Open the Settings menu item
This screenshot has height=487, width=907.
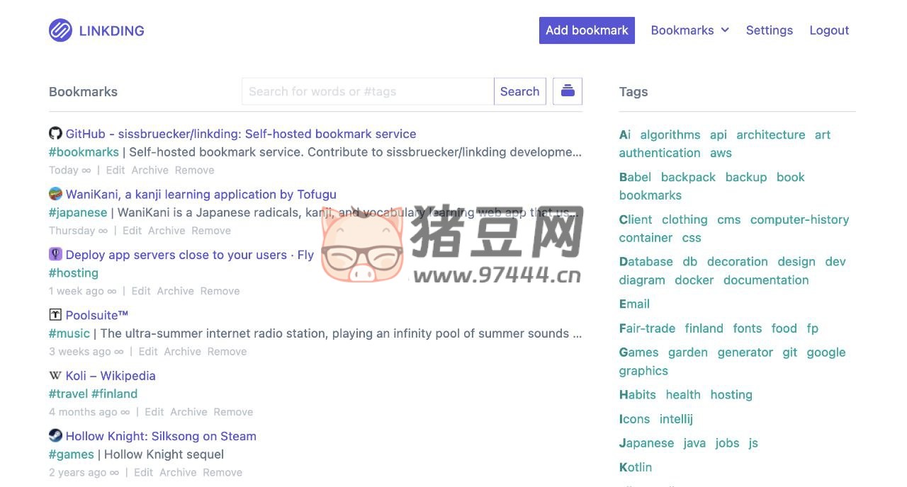click(769, 30)
